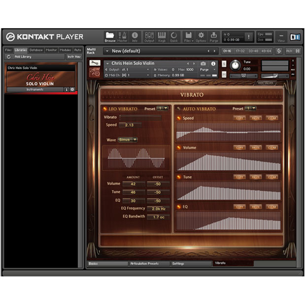Select the Database tab in browser
Image resolution: width=305 pixels, height=305 pixels.
click(36, 50)
